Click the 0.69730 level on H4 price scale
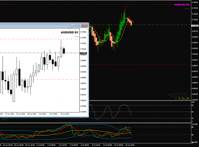This screenshot has height=147, width=199. (x=195, y=31)
